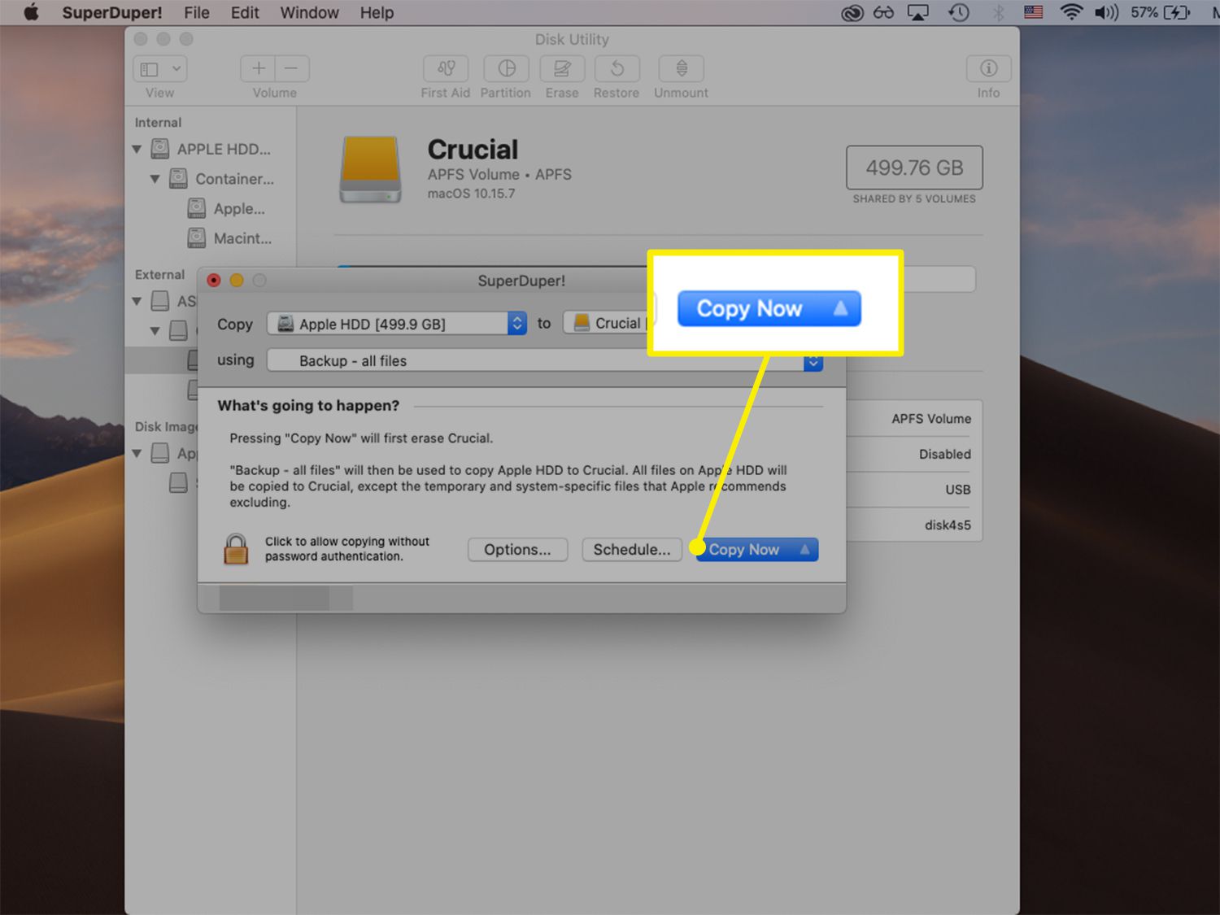
Task: Select APPLE HDD in the sidebar
Action: click(224, 149)
